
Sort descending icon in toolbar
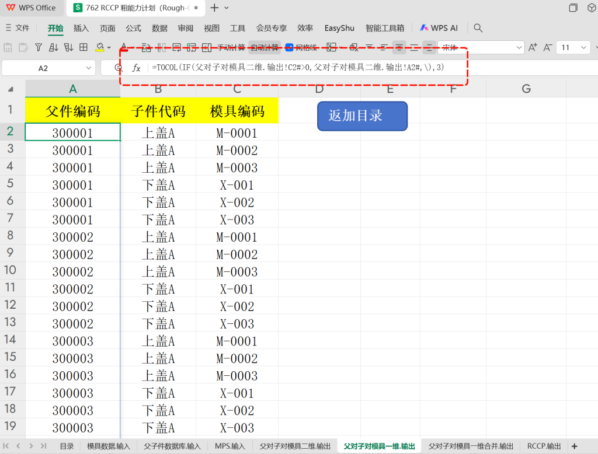[69, 47]
